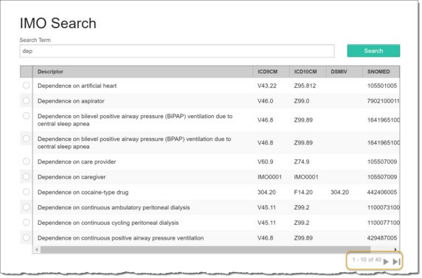Viewport: 422px width, 278px height.
Task: Select radio for continuous ambulatory peritoneal dialysis
Action: point(26,207)
